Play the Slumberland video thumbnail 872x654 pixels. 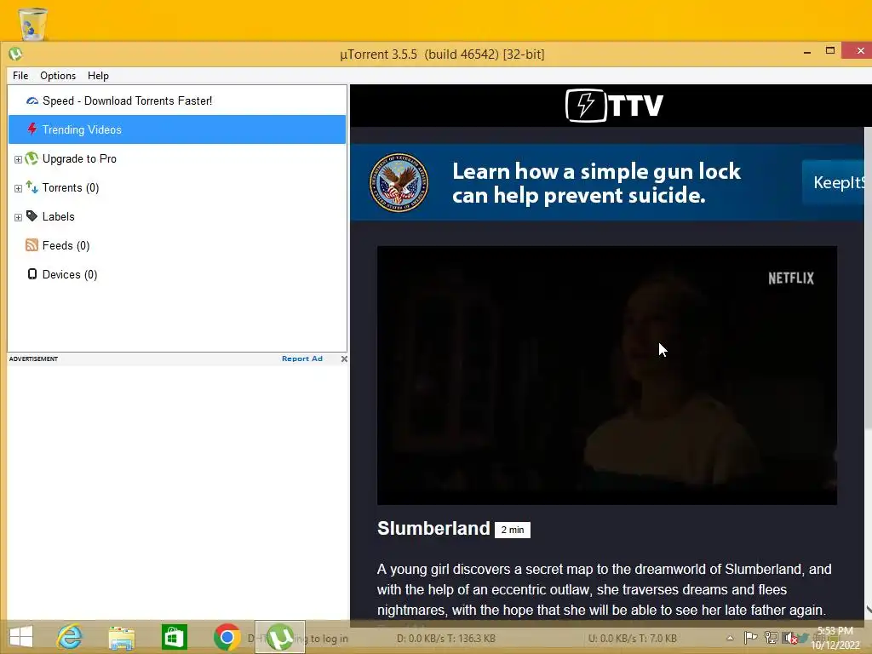click(x=606, y=376)
